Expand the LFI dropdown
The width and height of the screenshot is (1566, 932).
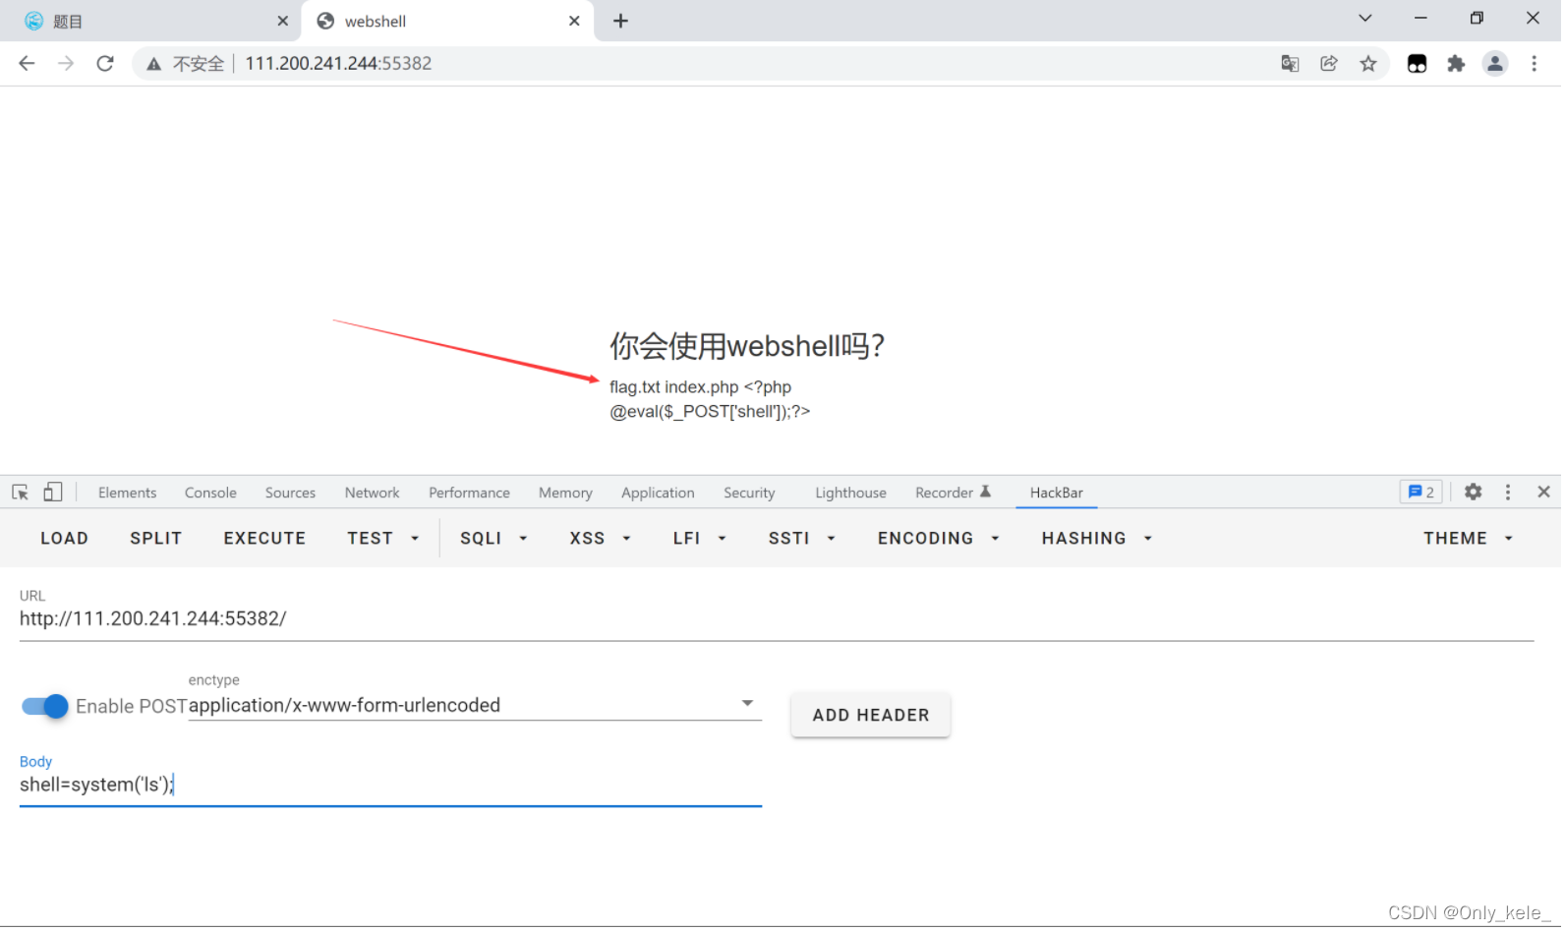click(x=699, y=539)
